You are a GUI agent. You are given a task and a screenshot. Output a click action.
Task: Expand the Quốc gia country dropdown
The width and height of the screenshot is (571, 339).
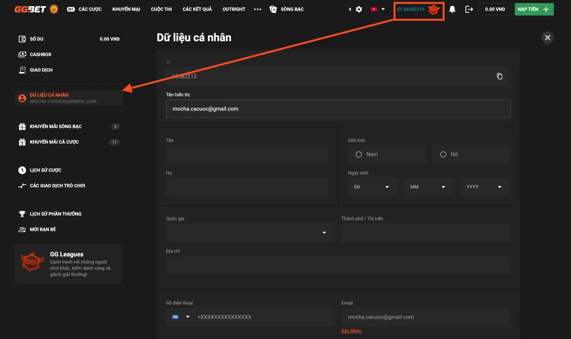[250, 233]
